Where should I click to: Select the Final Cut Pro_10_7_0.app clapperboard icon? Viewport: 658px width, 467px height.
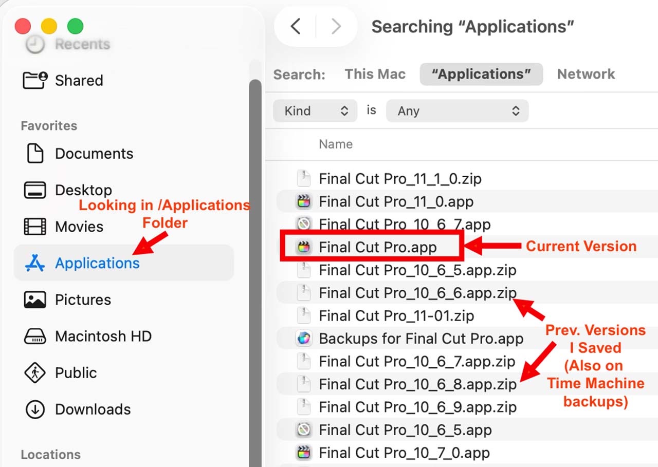tap(304, 453)
